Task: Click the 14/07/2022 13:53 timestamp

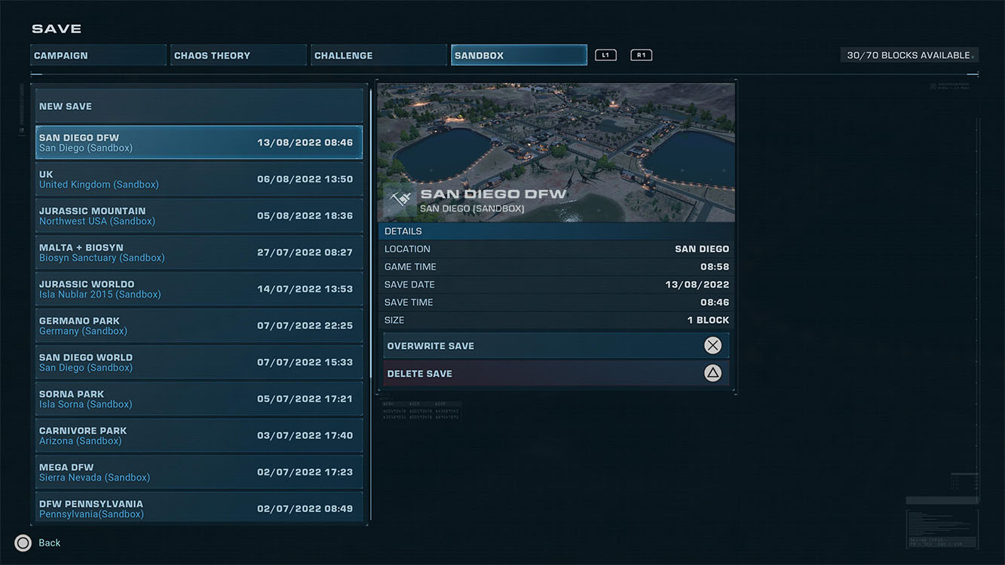Action: [x=305, y=289]
